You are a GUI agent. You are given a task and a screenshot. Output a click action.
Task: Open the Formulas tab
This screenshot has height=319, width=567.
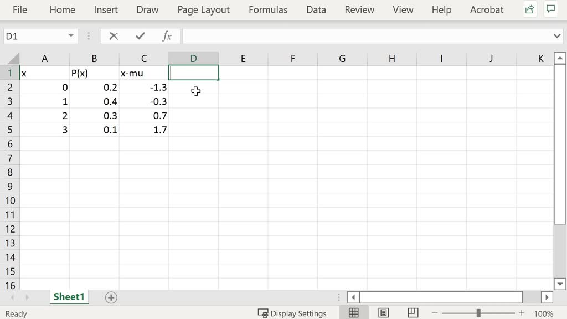point(268,10)
